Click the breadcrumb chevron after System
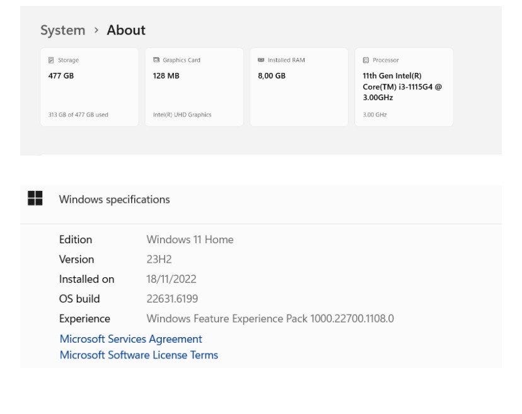Viewport: 522px width, 414px height. coord(96,30)
